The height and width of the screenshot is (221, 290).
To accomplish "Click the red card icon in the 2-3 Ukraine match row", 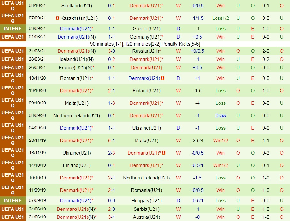I will tap(164, 153).
